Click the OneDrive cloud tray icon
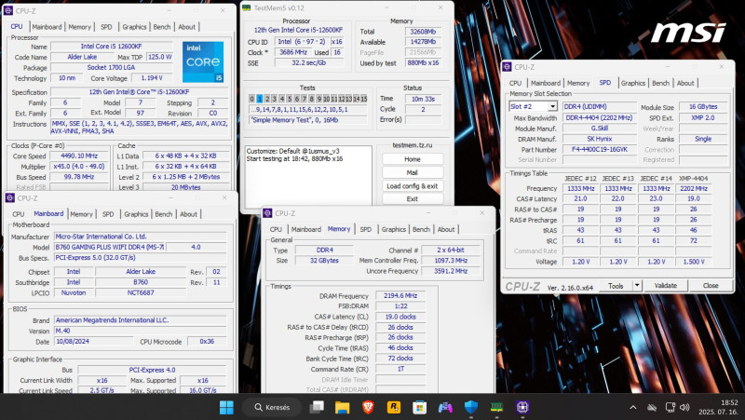 coord(652,408)
